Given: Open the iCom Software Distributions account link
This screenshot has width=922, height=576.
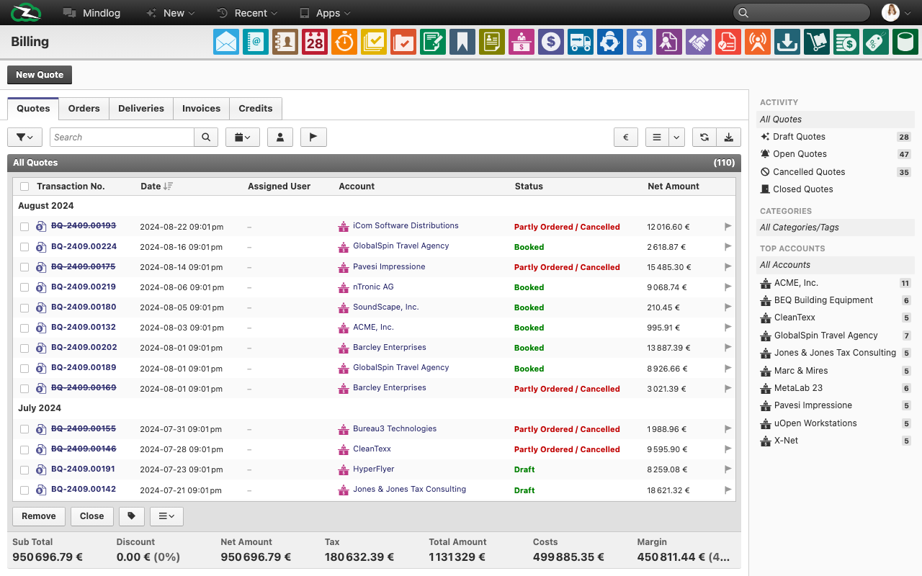Looking at the screenshot, I should (406, 226).
